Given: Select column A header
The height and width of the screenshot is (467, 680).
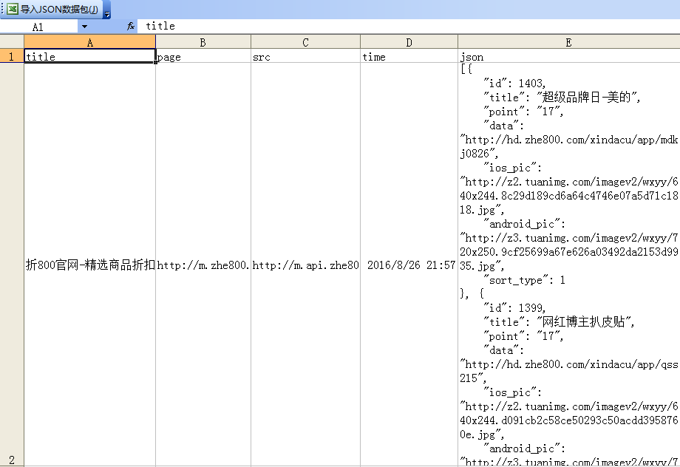Looking at the screenshot, I should [89, 42].
